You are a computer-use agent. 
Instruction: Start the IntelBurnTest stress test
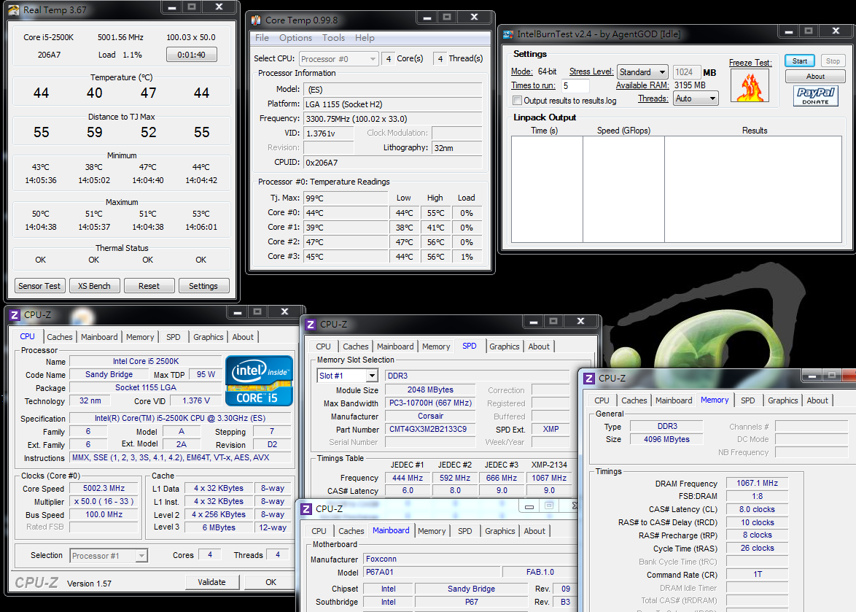[800, 61]
